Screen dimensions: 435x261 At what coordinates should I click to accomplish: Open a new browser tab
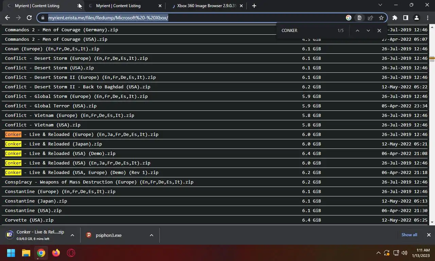tap(254, 6)
